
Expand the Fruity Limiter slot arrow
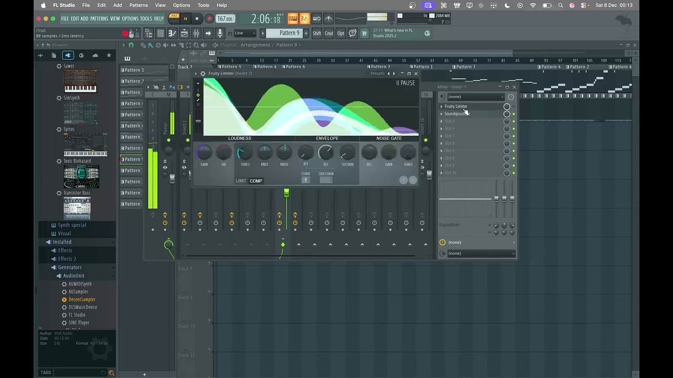(x=442, y=107)
